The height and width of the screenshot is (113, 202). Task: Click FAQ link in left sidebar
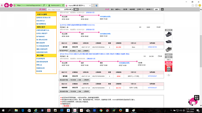[41, 59]
